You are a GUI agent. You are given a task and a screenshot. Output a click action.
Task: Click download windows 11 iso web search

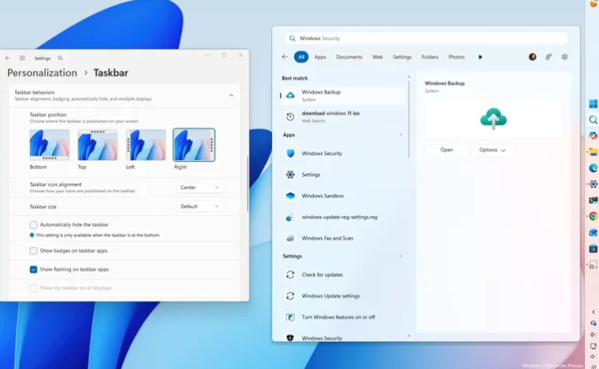(x=342, y=116)
